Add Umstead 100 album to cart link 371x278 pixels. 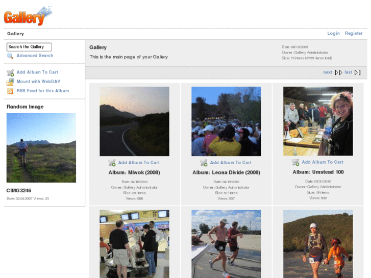[323, 162]
